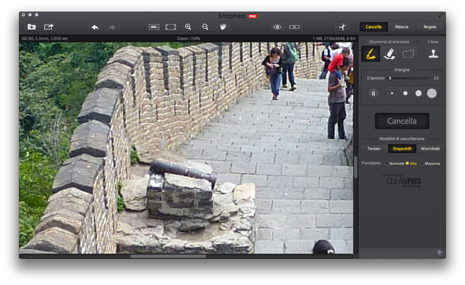Image resolution: width=465 pixels, height=285 pixels.
Task: Click the Disegna section label
Action: pos(402,70)
